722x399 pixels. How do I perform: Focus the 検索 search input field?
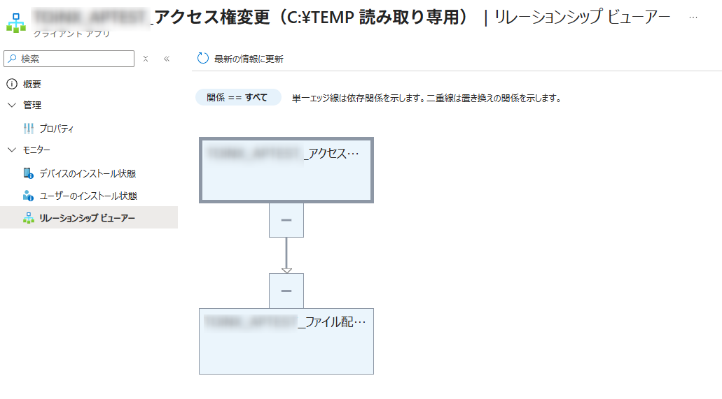point(74,59)
